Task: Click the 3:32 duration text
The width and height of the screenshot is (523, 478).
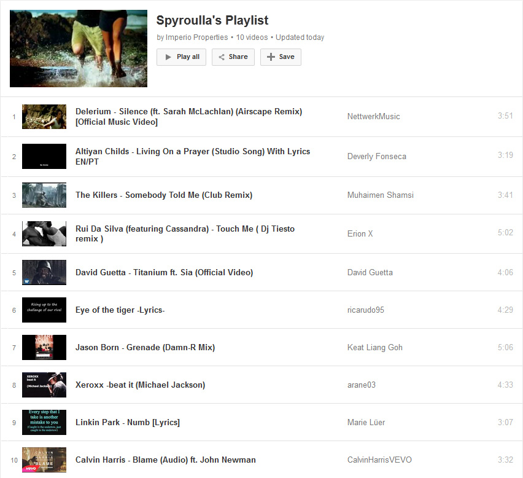Action: coord(505,460)
